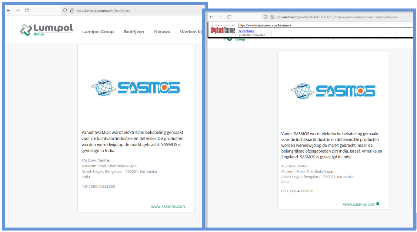
Task: Edit the Wayback Machine URL search field
Action: 326,25
